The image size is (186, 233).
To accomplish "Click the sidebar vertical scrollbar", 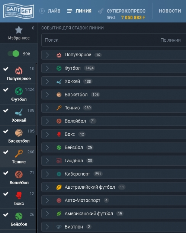I will [x=36, y=99].
